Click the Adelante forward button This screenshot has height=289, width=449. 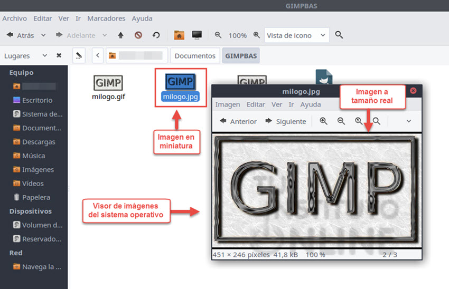[76, 35]
